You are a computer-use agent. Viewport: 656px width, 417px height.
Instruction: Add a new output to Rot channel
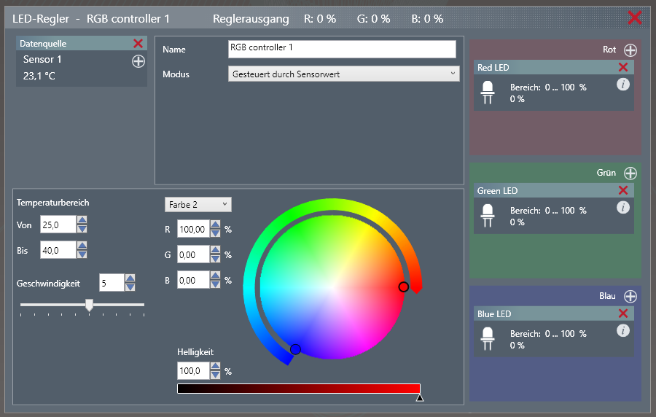pyautogui.click(x=630, y=50)
